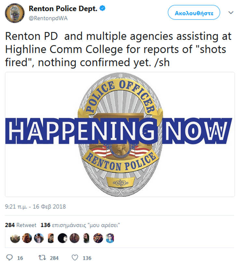
Task: Click the third liker avatar
Action: pos(38,239)
